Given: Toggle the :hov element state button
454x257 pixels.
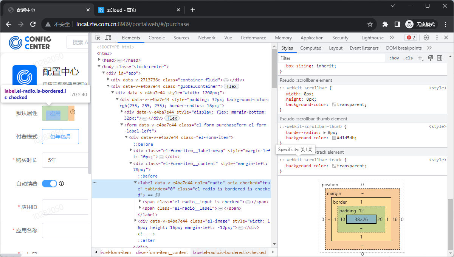Looking at the screenshot, I should (x=394, y=58).
